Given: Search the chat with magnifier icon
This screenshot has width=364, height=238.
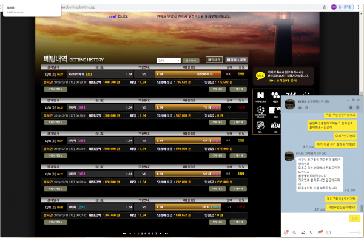Looking at the screenshot, I should point(306,107).
